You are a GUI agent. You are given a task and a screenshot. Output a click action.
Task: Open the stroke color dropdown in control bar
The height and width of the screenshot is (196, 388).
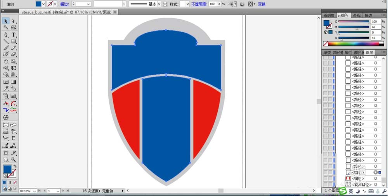(x=55, y=4)
